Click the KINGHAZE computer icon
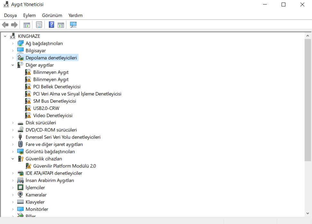 tap(13, 36)
